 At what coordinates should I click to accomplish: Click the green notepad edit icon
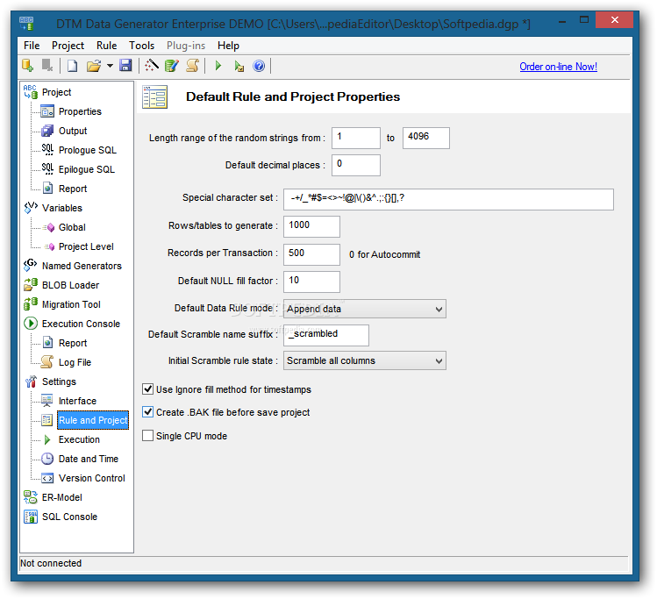pos(171,66)
